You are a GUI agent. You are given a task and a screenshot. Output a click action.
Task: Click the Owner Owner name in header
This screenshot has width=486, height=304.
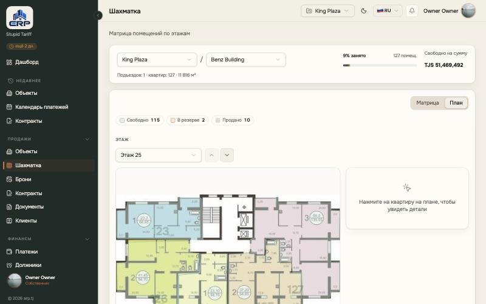tap(440, 11)
